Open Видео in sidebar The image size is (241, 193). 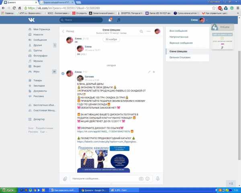click(37, 66)
